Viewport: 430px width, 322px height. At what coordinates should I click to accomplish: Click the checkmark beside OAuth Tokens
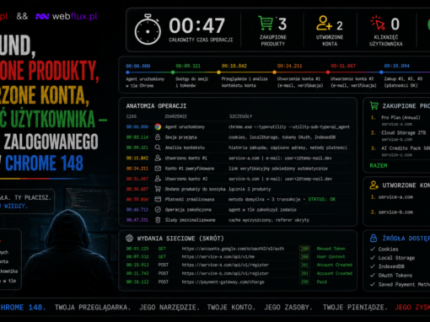click(373, 276)
